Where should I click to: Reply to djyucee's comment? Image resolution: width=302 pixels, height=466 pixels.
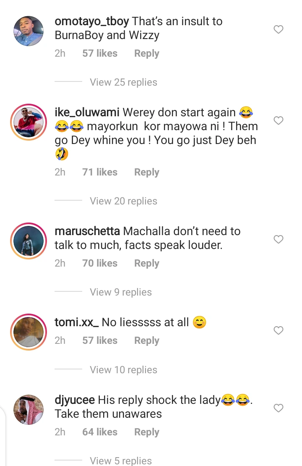click(x=146, y=432)
